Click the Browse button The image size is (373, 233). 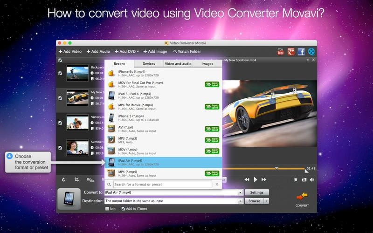click(x=254, y=201)
